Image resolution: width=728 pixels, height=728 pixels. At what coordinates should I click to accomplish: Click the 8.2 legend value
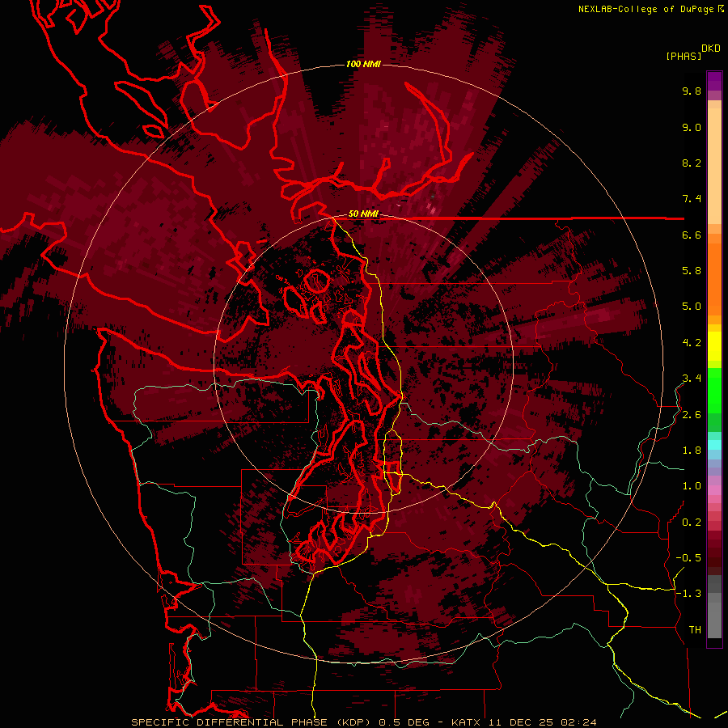pyautogui.click(x=692, y=163)
